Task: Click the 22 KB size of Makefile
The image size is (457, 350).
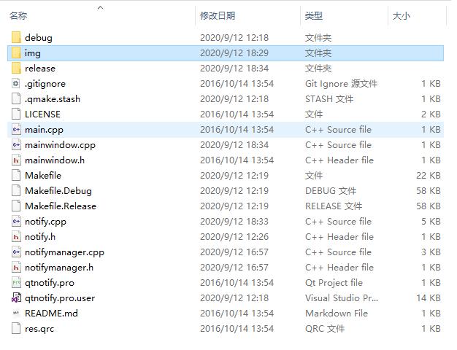Action: (x=428, y=176)
